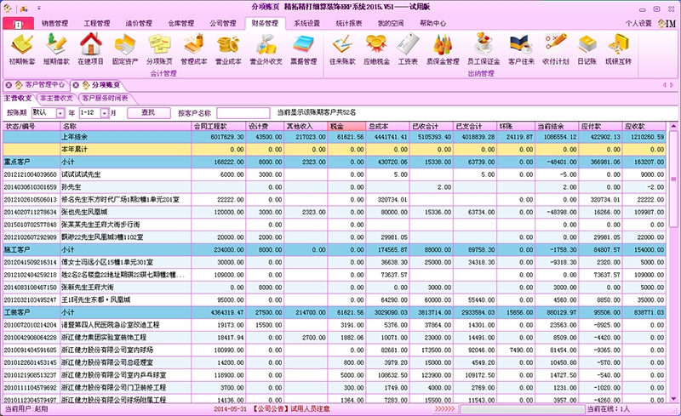
Task: Select the 重点客户 subtotal row
Action: pos(335,162)
